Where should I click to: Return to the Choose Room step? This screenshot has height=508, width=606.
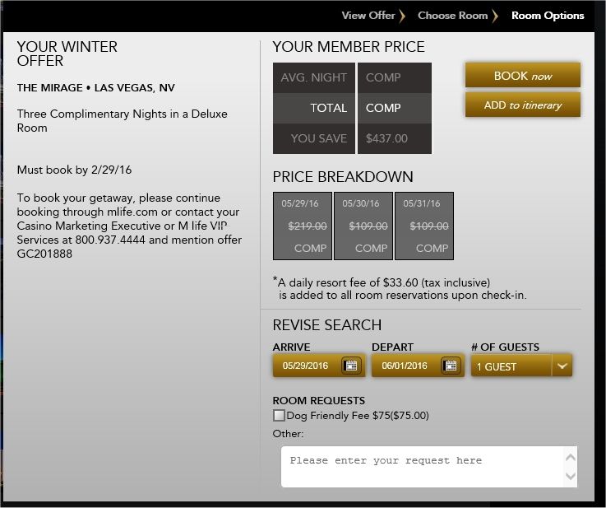click(x=452, y=16)
